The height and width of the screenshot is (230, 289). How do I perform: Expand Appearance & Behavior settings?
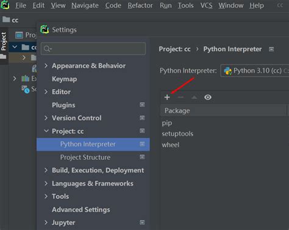[46, 66]
